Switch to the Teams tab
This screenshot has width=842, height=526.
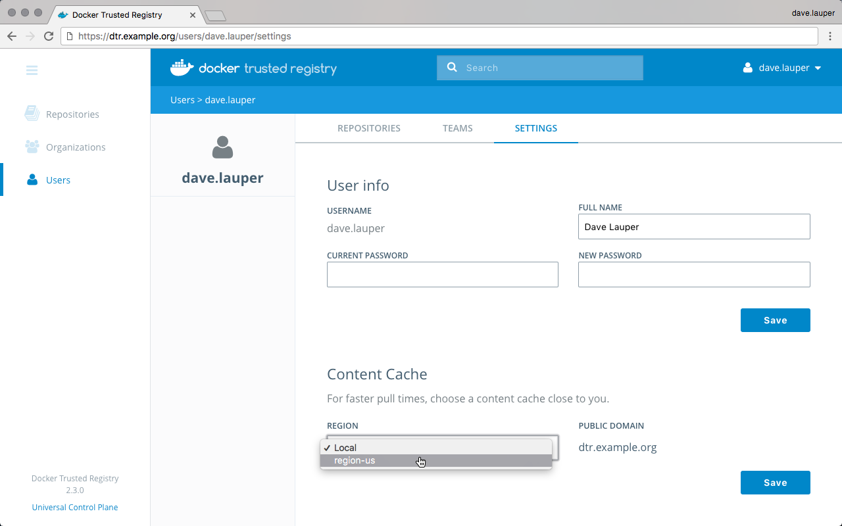457,128
